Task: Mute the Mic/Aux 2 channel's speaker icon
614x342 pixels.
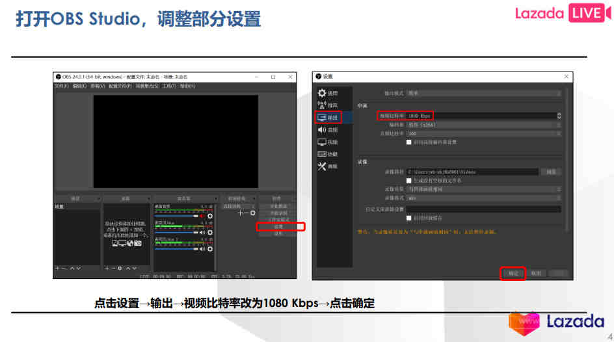Action: [202, 249]
